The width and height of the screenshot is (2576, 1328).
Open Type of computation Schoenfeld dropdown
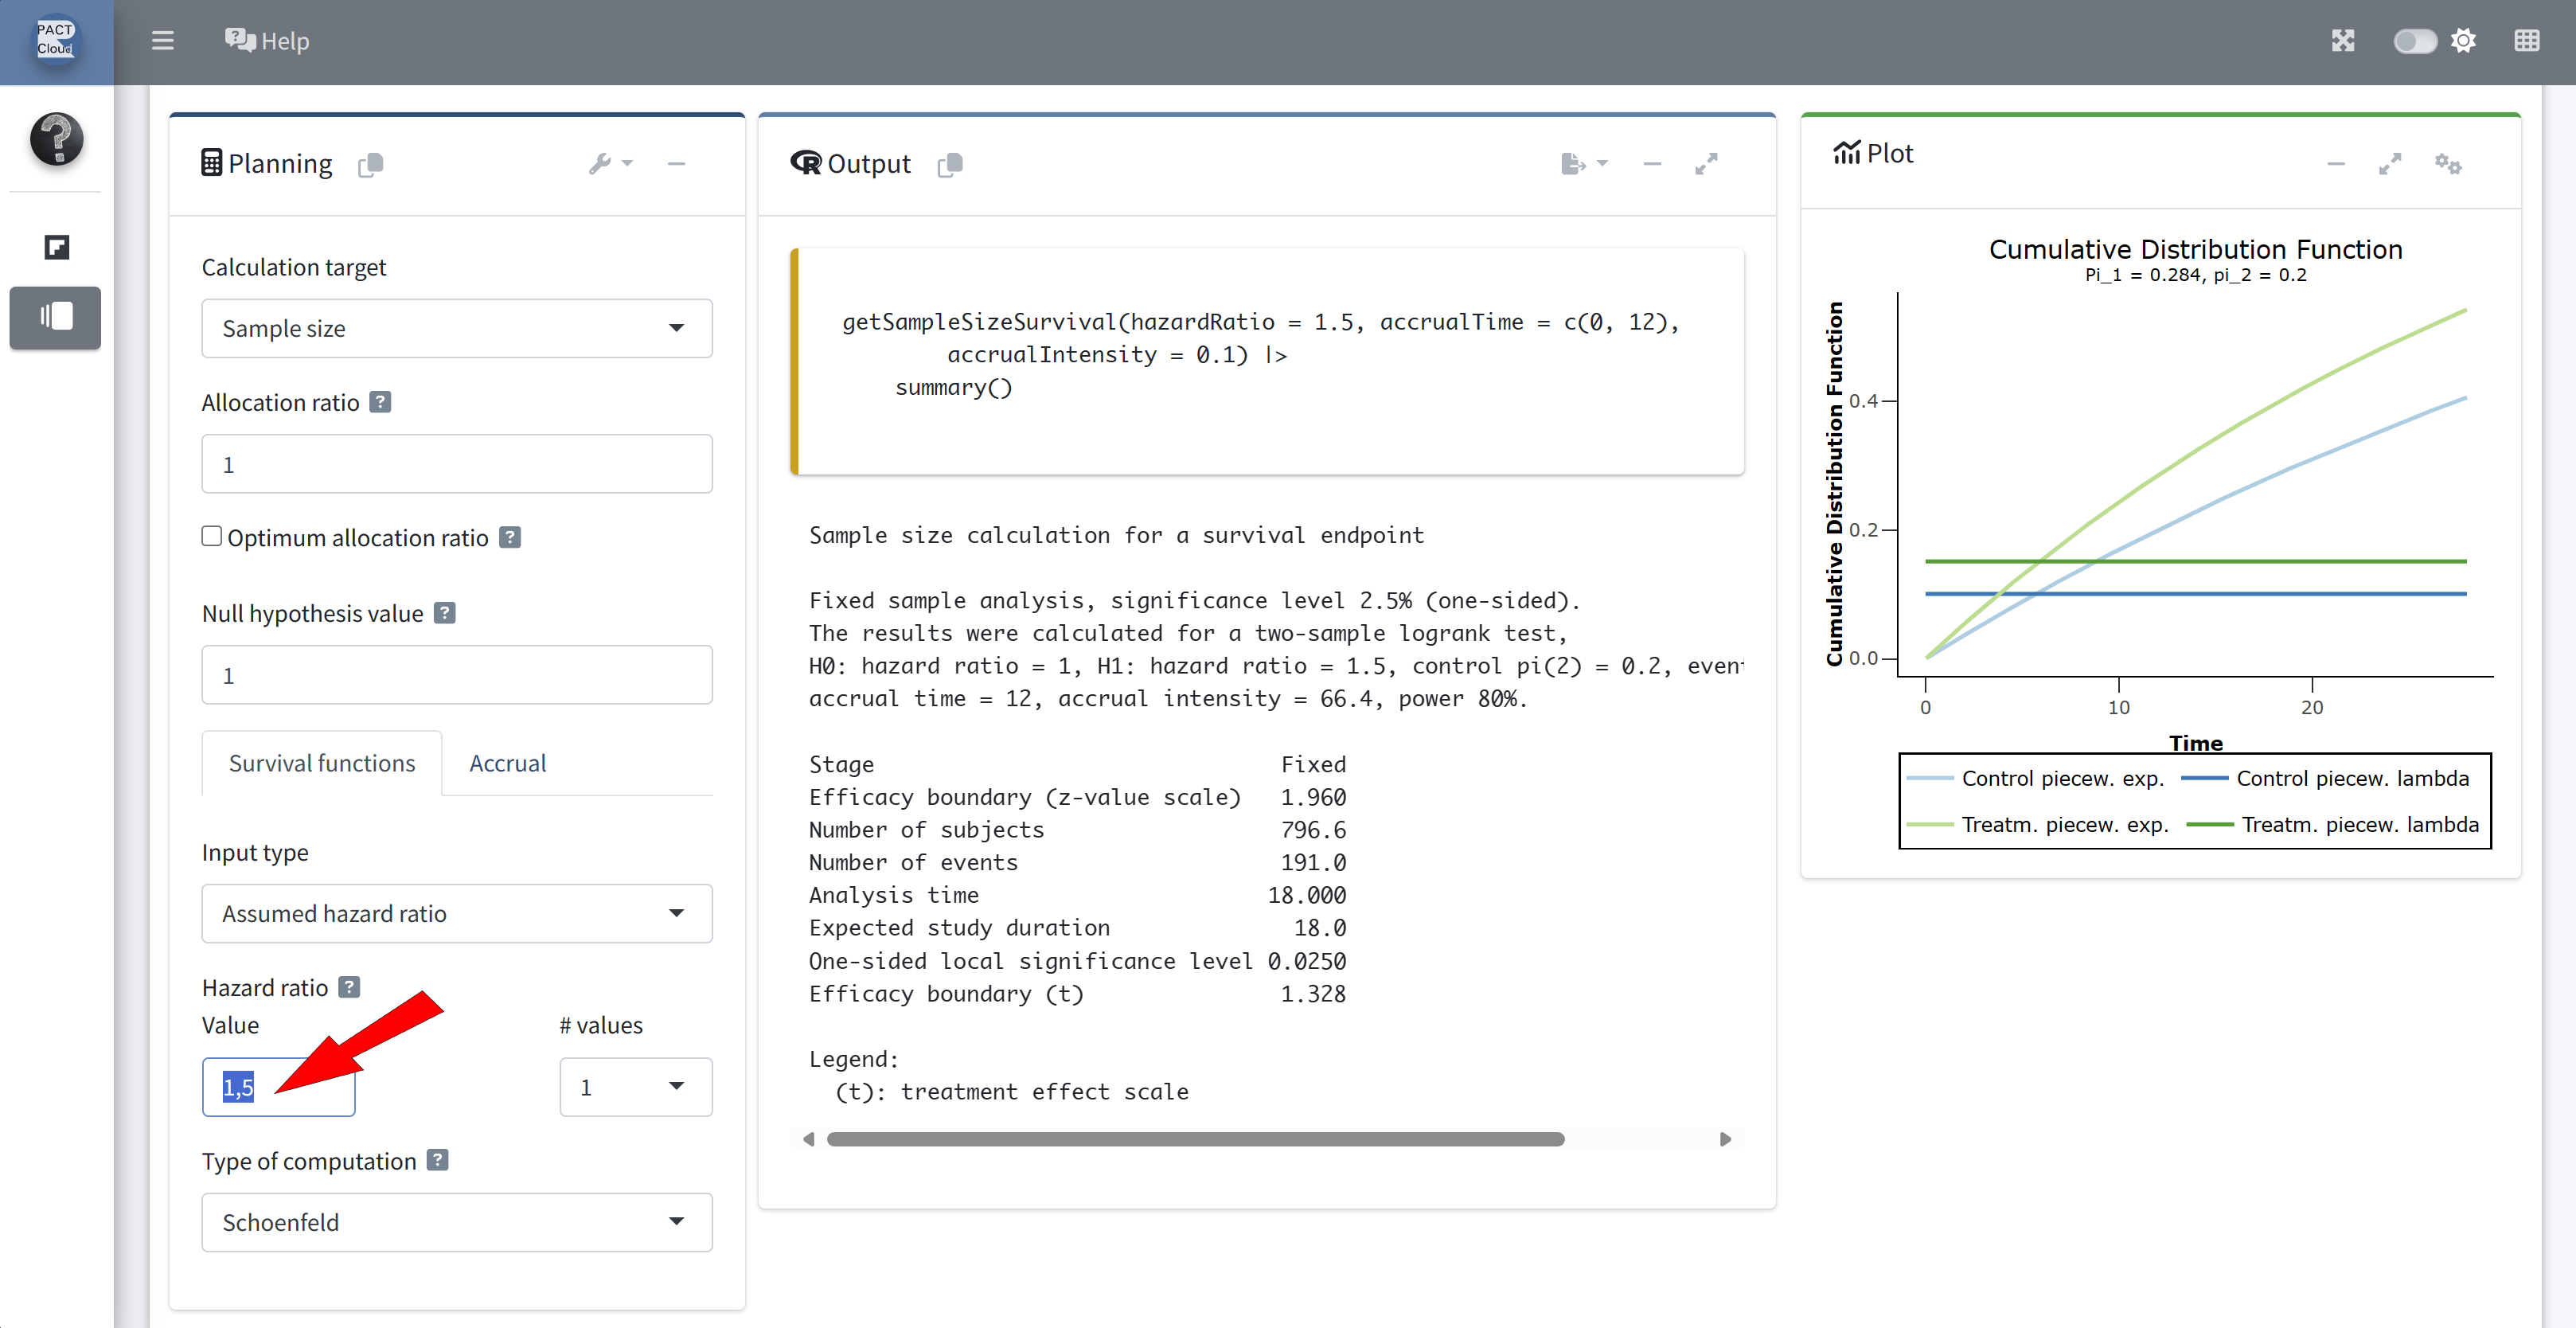456,1222
